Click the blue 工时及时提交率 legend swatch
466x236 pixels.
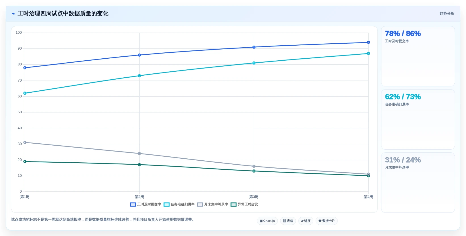(133, 205)
